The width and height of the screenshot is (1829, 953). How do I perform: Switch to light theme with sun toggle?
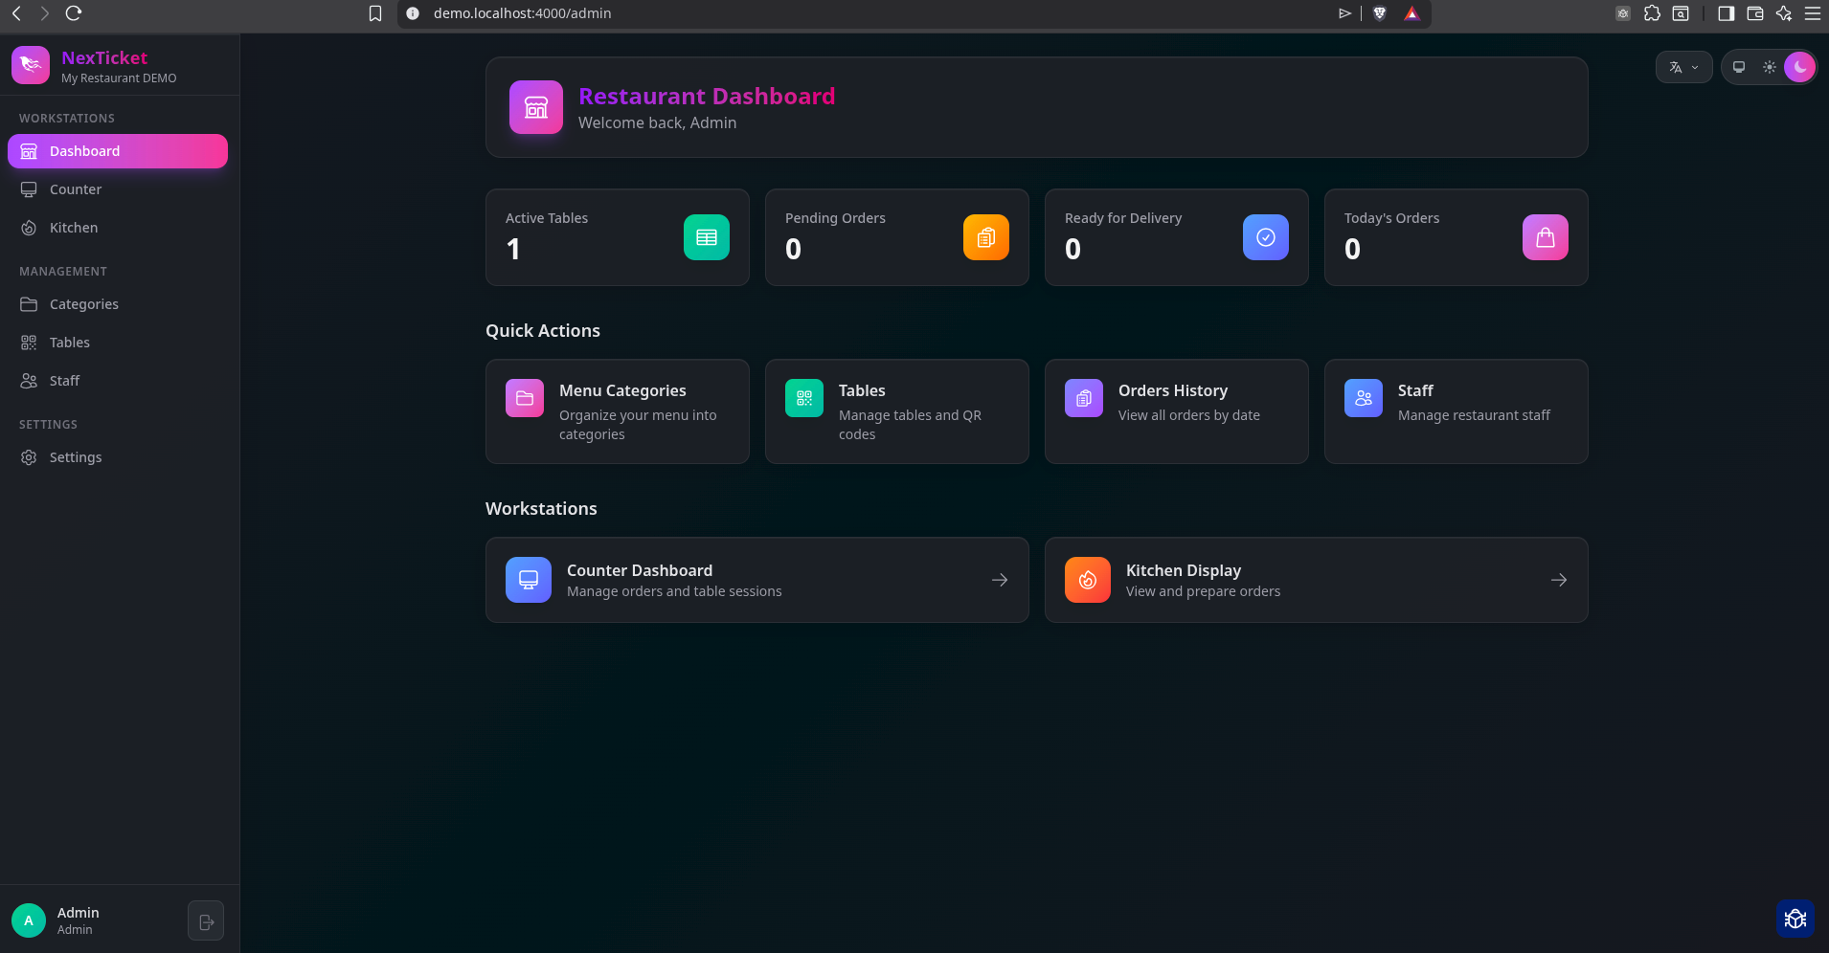click(x=1769, y=66)
